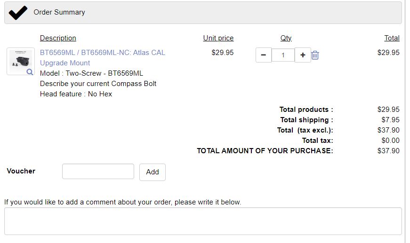Decrease quantity with the minus button
Screen dimensions: 410x243
coord(263,55)
